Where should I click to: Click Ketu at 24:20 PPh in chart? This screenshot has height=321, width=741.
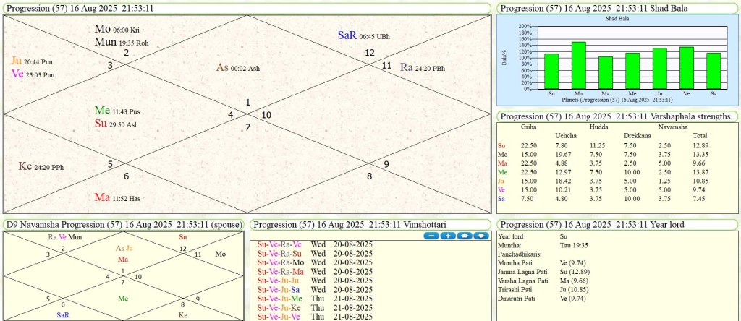tap(41, 166)
